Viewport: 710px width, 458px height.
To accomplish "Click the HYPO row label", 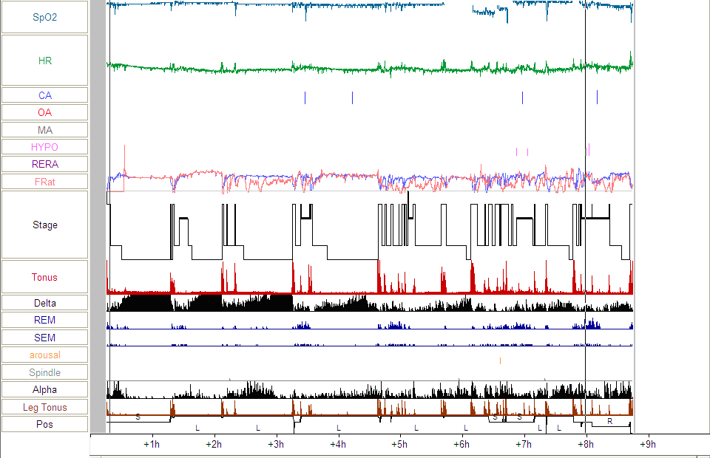I will pos(44,147).
